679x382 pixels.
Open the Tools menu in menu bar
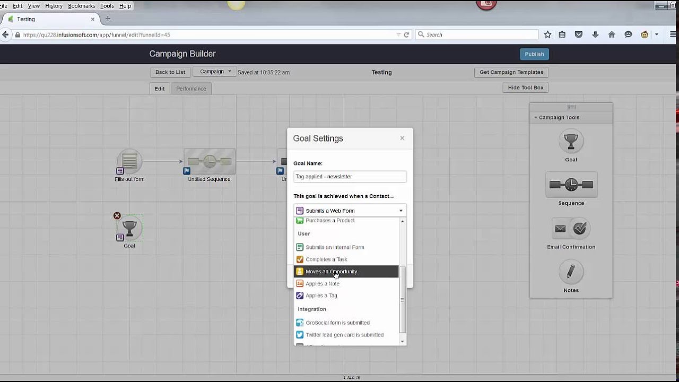(107, 6)
